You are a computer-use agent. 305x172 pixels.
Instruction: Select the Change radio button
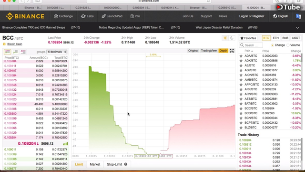pyautogui.click(x=272, y=45)
